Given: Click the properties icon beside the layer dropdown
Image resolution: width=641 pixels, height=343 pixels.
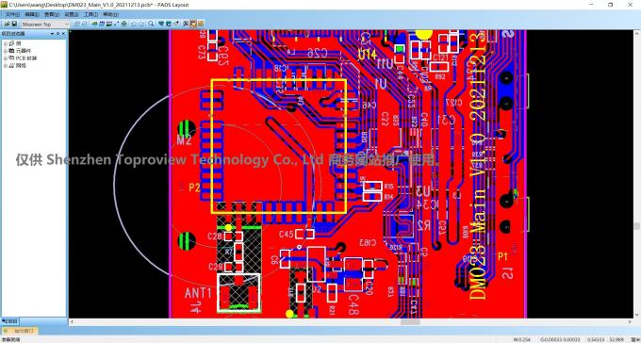Looking at the screenshot, I should click(x=77, y=24).
